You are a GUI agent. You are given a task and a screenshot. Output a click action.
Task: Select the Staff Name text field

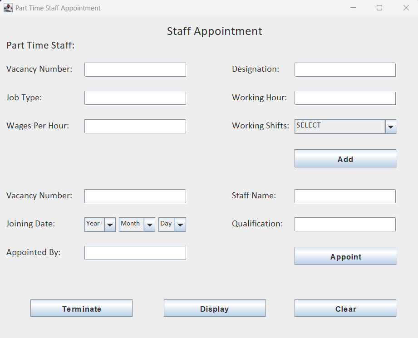[x=345, y=196]
